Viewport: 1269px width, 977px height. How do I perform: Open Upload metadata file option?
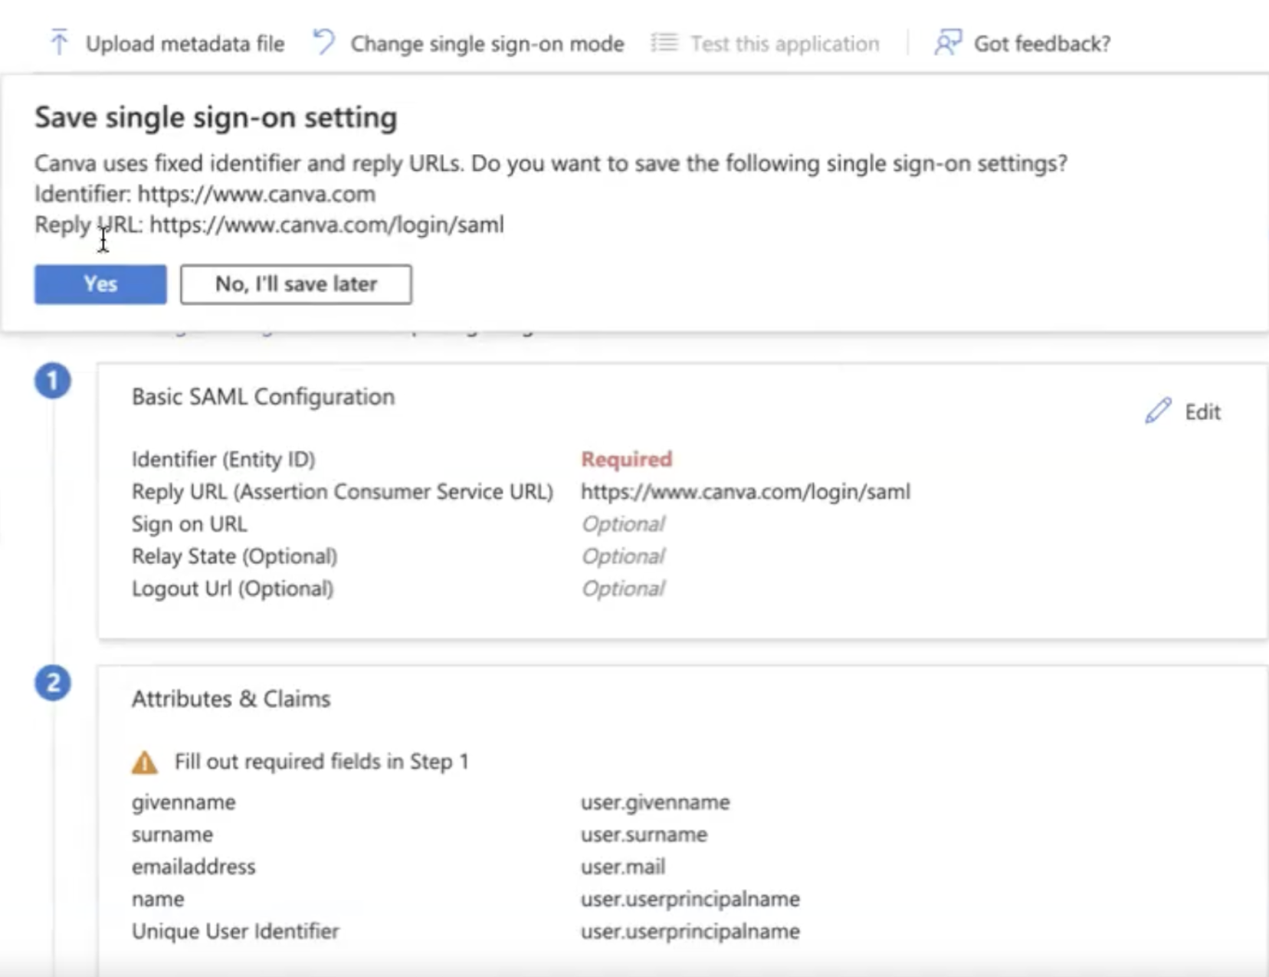(x=185, y=44)
